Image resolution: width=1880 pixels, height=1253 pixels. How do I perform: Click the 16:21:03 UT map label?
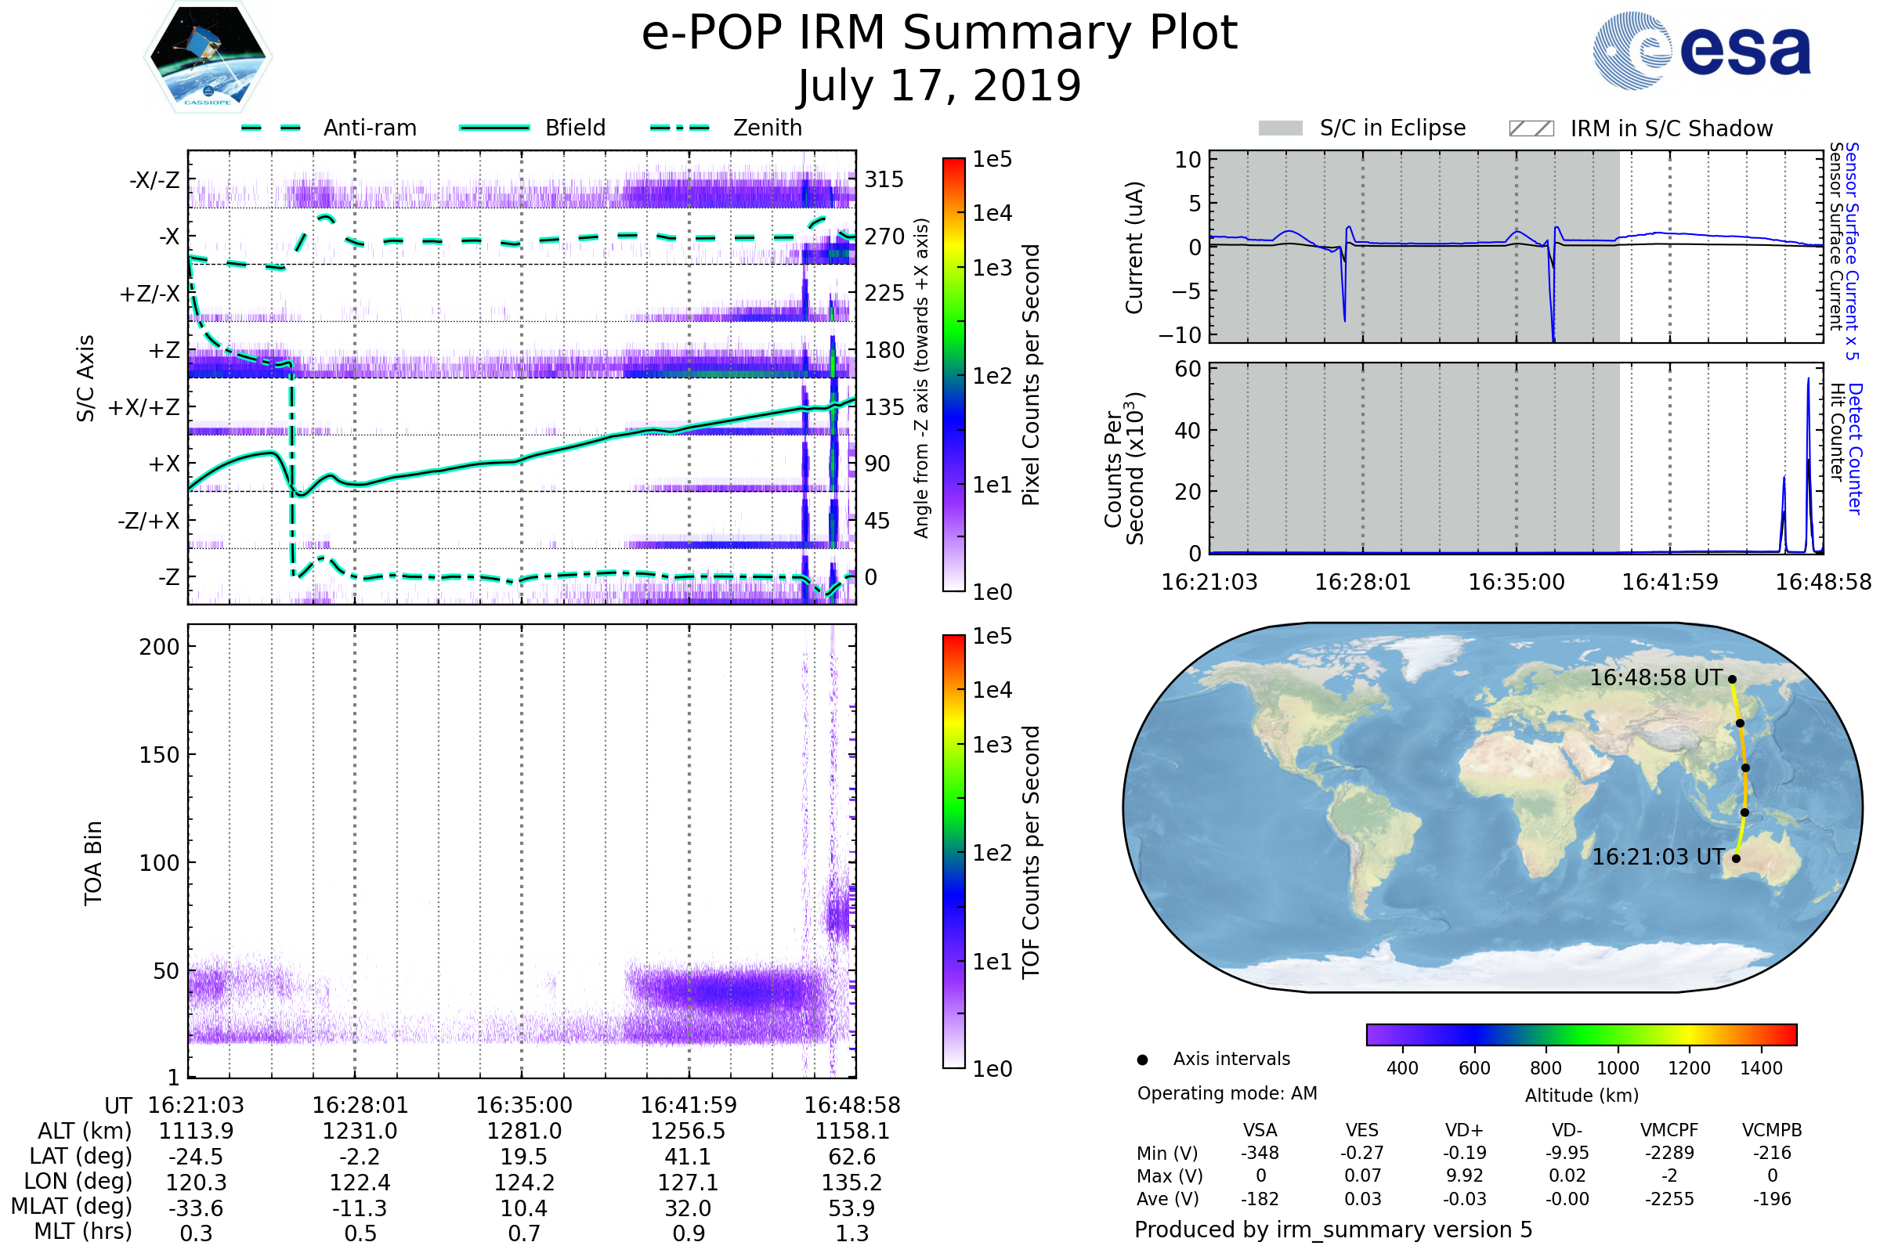(1658, 858)
